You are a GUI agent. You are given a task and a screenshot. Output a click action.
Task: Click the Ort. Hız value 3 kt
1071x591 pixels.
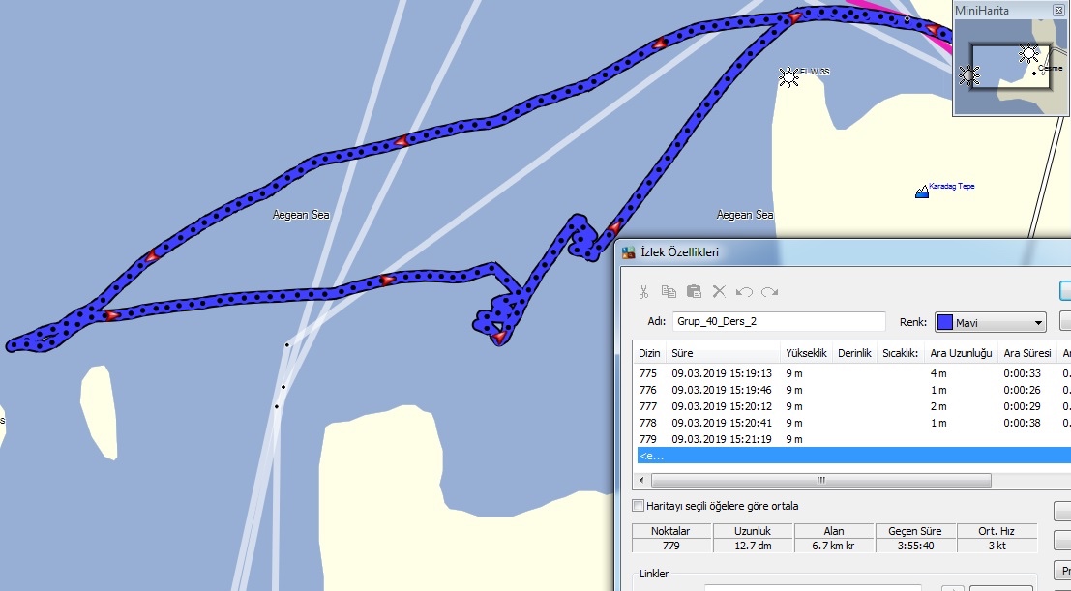[x=997, y=546]
